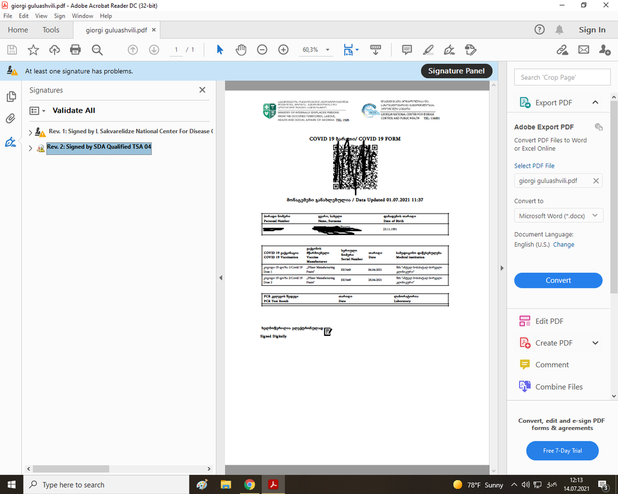Click the Save file icon

click(x=12, y=49)
